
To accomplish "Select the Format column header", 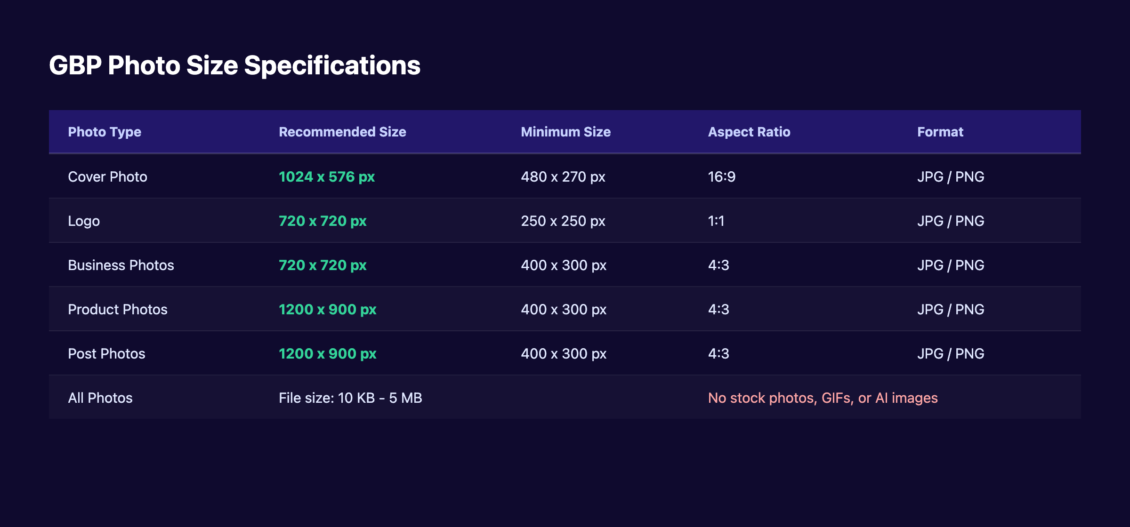I will tap(940, 132).
